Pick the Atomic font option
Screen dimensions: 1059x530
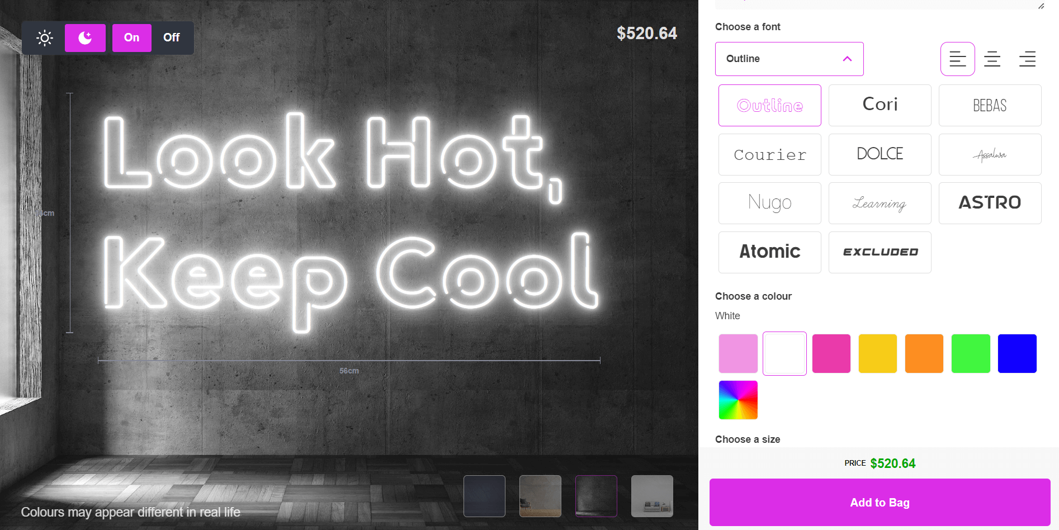point(769,252)
